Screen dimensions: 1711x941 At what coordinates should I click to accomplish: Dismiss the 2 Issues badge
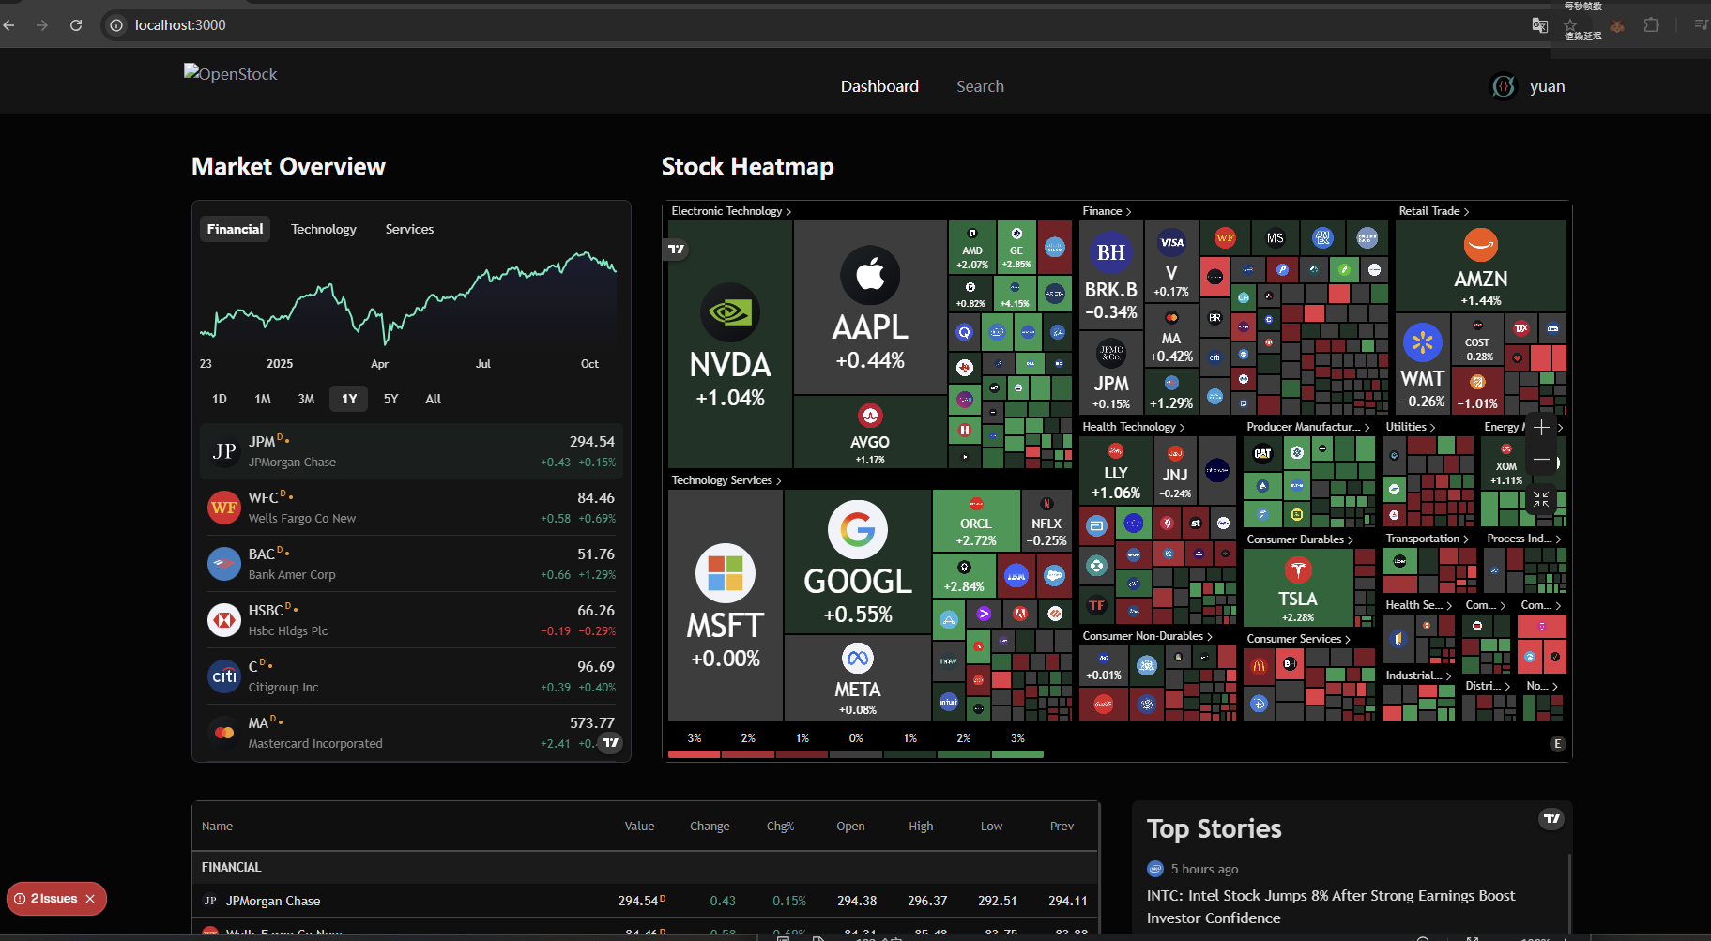[x=90, y=899]
